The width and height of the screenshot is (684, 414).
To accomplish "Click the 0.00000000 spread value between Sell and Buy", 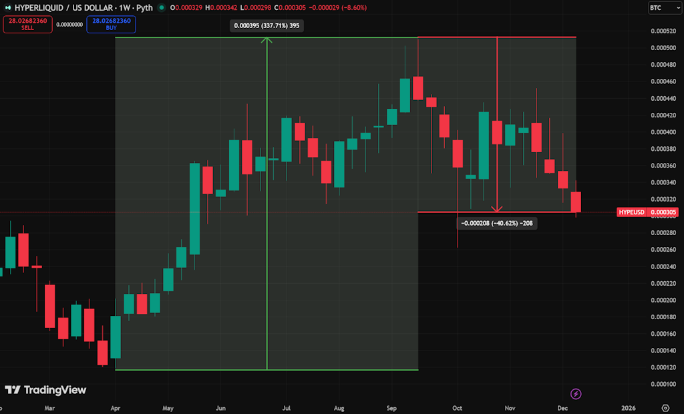I will click(69, 24).
